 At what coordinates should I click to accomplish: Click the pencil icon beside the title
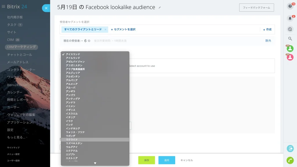160,8
